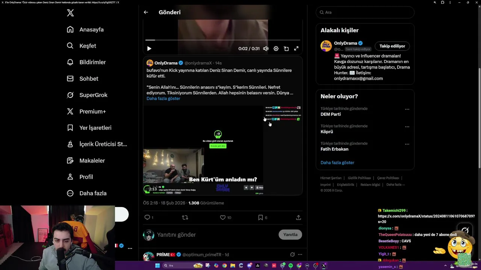
Task: Expand quoted post with Daha fazla göster
Action: click(x=163, y=98)
